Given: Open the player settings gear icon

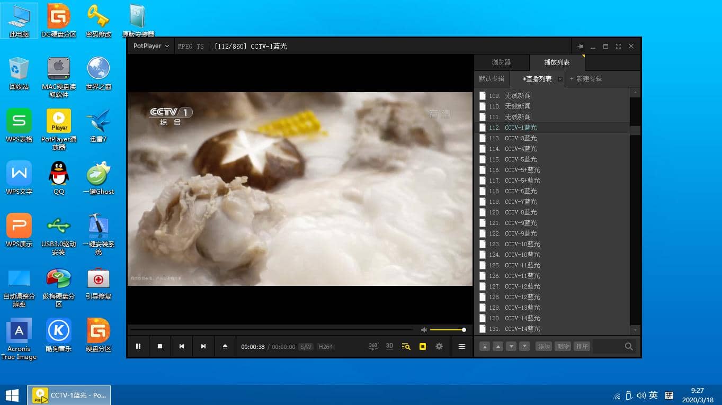Looking at the screenshot, I should tap(439, 346).
